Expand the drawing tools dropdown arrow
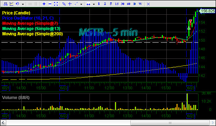The image size is (216, 126). tap(81, 4)
